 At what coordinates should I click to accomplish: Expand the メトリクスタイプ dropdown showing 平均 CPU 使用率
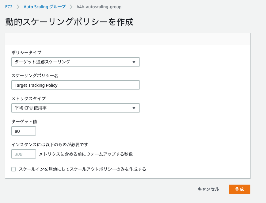(75, 108)
